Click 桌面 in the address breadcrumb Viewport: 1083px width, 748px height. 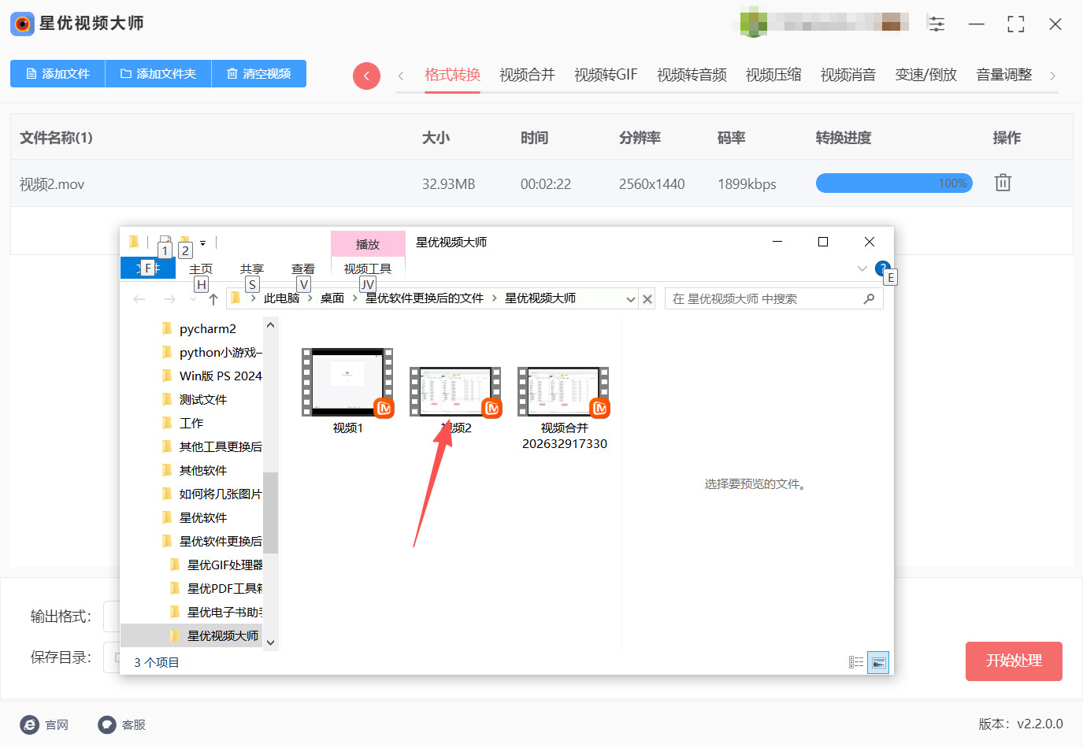click(x=332, y=298)
